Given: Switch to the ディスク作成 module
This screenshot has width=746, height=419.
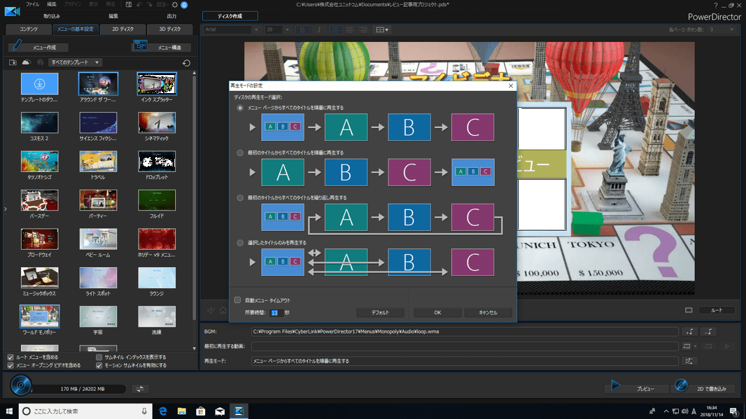Looking at the screenshot, I should point(230,16).
